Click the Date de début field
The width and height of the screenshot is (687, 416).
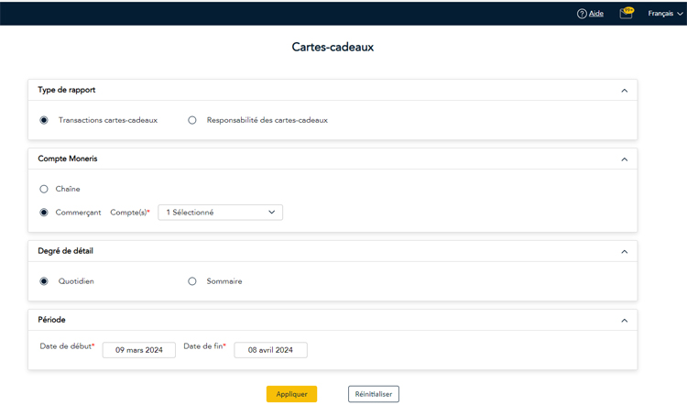(x=139, y=350)
